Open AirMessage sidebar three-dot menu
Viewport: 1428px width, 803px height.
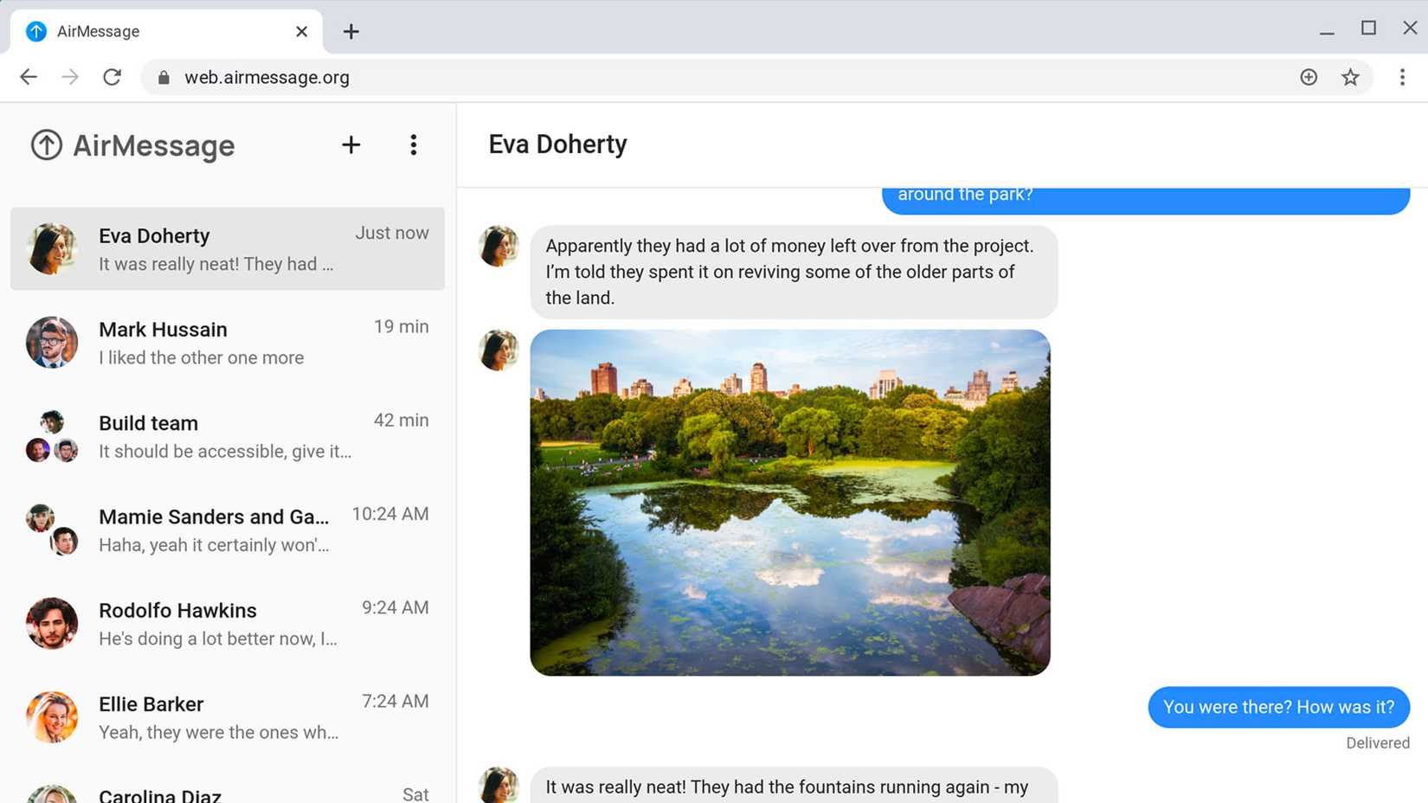[x=413, y=145]
